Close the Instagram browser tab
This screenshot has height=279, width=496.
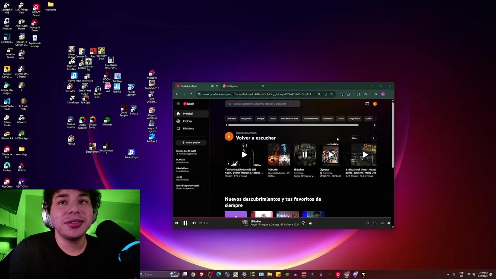(263, 86)
